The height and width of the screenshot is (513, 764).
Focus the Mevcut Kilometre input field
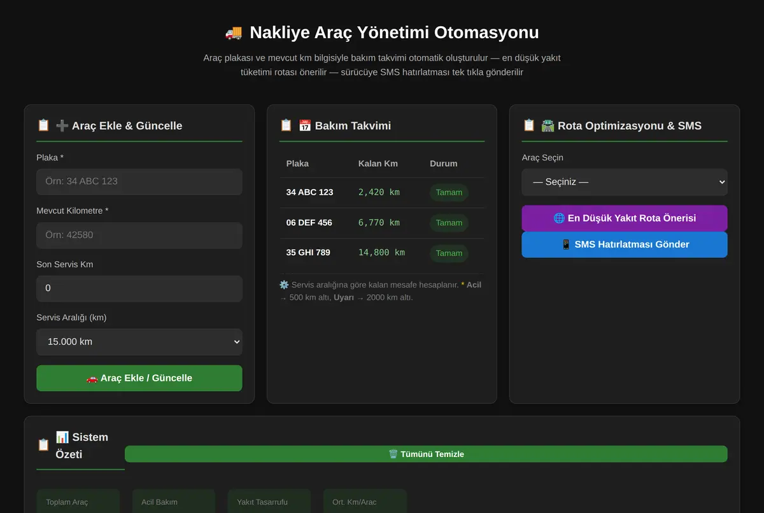coord(139,235)
